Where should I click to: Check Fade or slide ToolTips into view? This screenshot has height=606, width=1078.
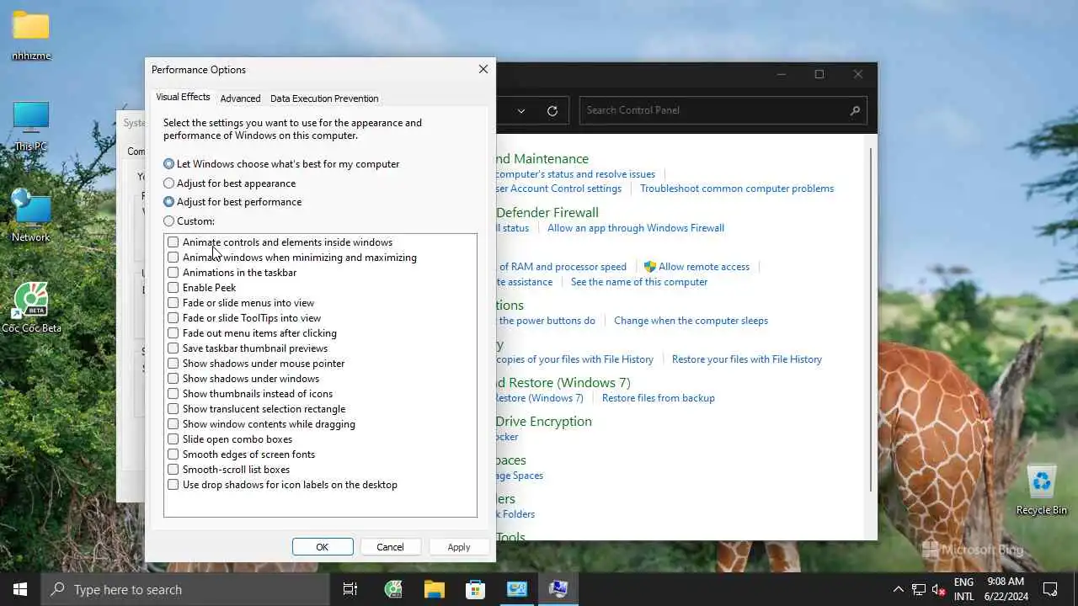coord(173,318)
